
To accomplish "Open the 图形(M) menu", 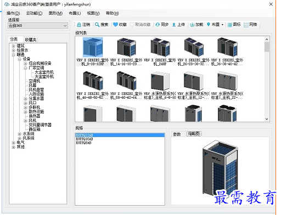I will (x=55, y=13).
